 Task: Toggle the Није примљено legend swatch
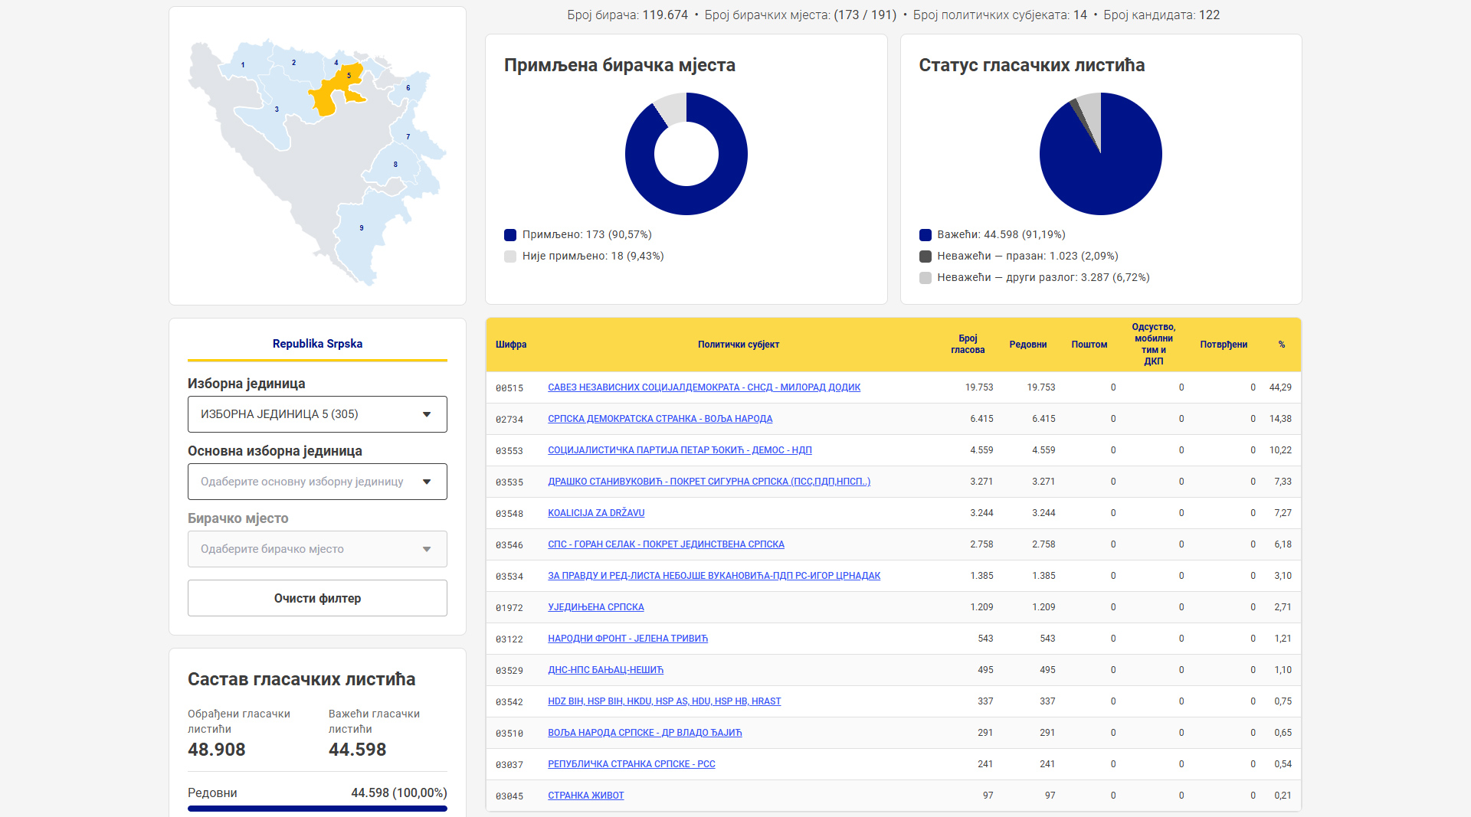pos(510,257)
